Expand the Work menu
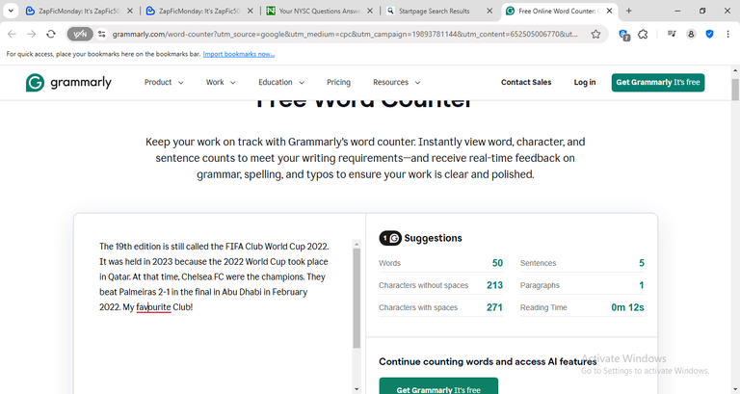This screenshot has width=740, height=394. point(221,82)
